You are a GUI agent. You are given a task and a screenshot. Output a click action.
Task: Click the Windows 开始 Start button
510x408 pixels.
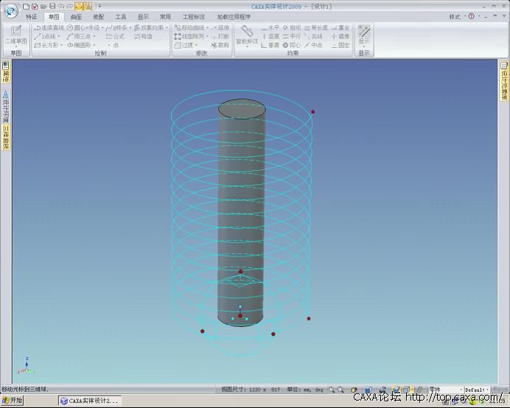12,400
